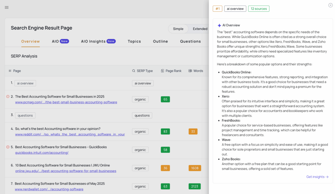Screen dimensions: 335x194
Task: Open the hamburger menu icon
Action: click(7, 8)
